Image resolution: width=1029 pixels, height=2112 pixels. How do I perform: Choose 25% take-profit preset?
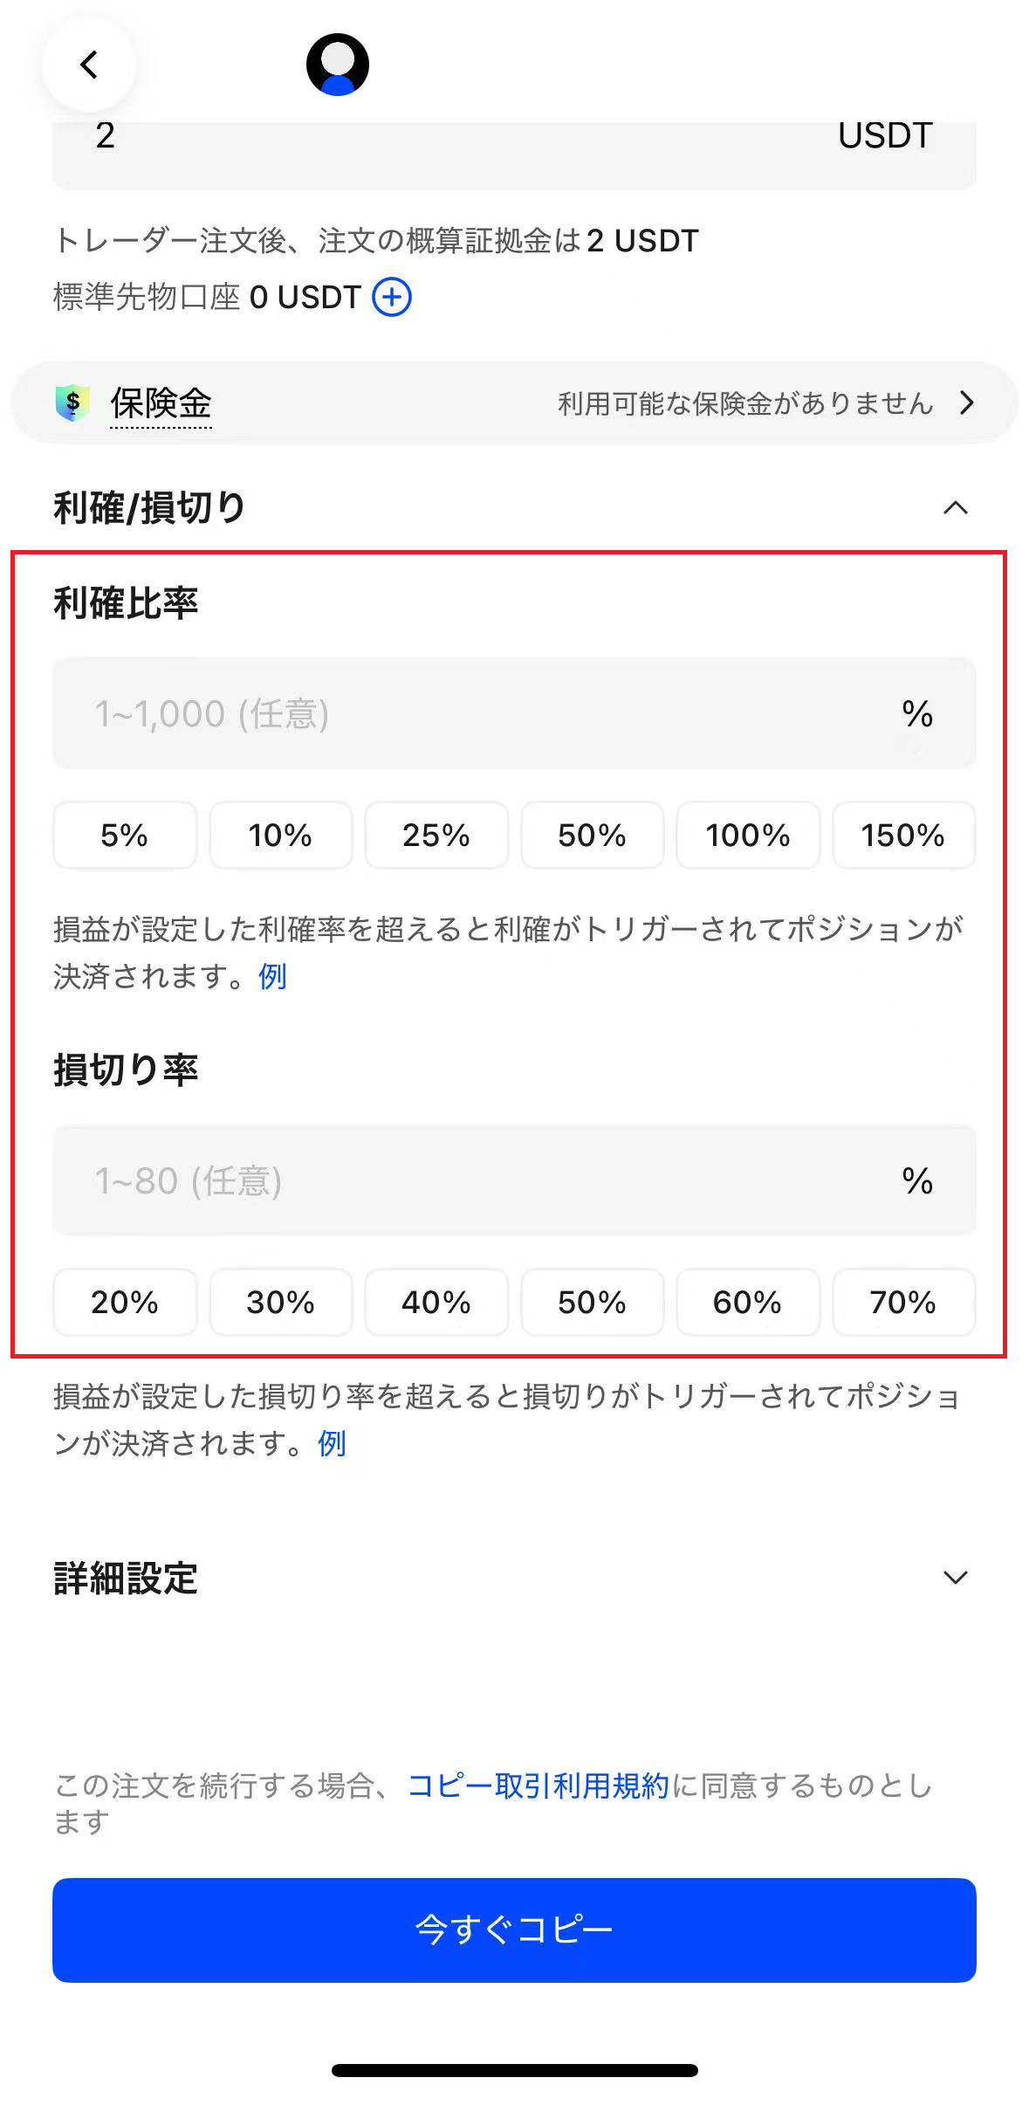click(x=436, y=836)
